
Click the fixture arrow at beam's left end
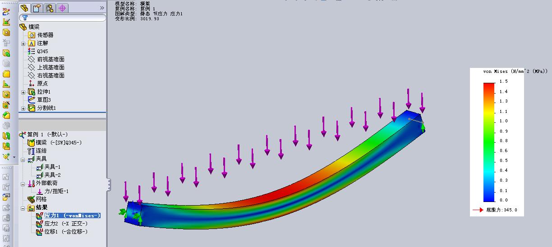122,212
